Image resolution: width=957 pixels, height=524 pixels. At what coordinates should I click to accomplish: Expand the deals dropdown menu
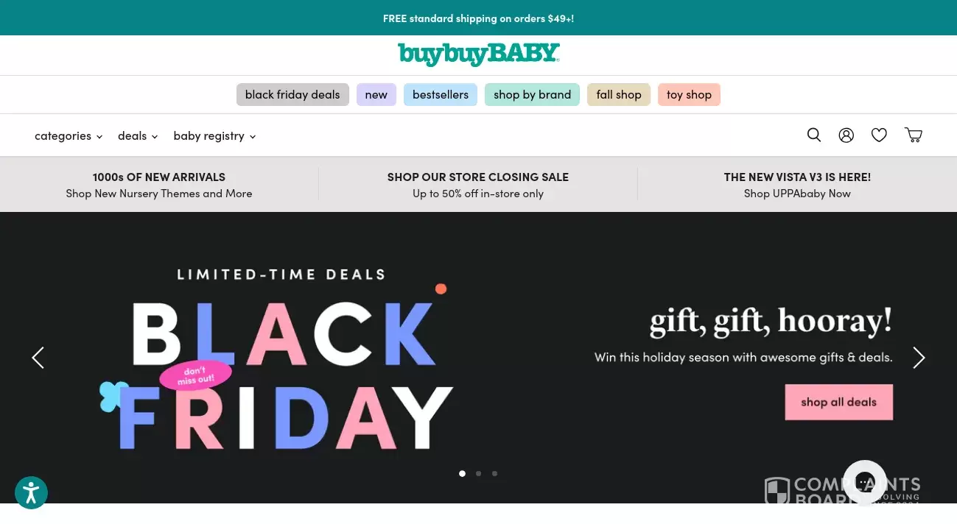[x=138, y=136]
